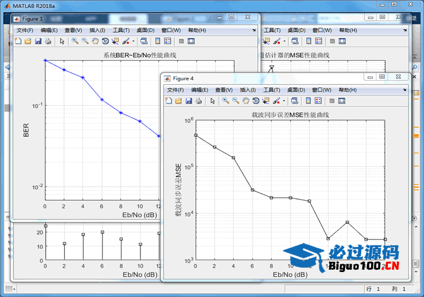The height and width of the screenshot is (297, 424).
Task: Open 帮助(H) menu in background figure window
Action: click(348, 30)
